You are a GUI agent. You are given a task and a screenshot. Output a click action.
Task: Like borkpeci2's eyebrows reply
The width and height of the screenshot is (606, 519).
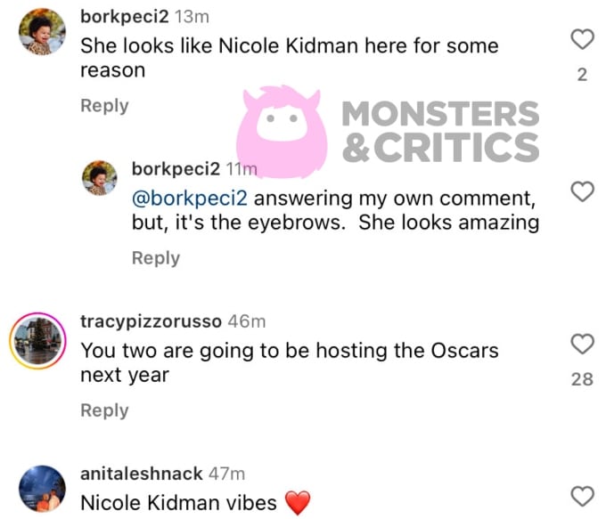tap(582, 191)
